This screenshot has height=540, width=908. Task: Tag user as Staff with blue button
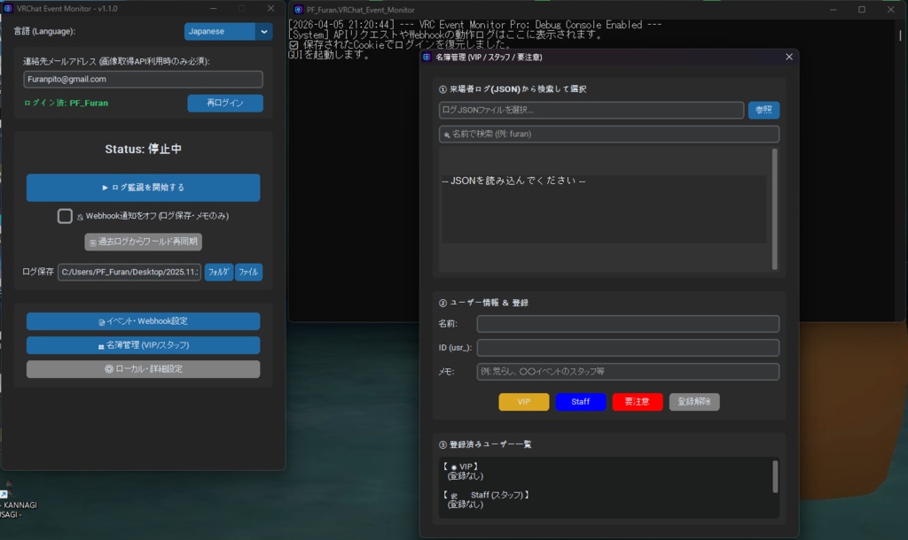coord(580,401)
